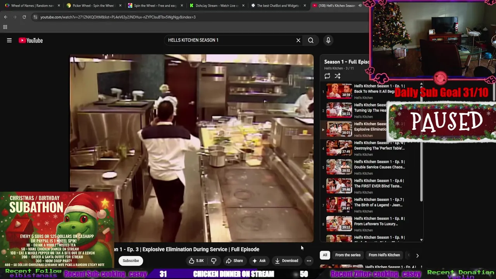Viewport: 496px width, 279px height.
Task: Like the video with thumbs up
Action: 196,261
